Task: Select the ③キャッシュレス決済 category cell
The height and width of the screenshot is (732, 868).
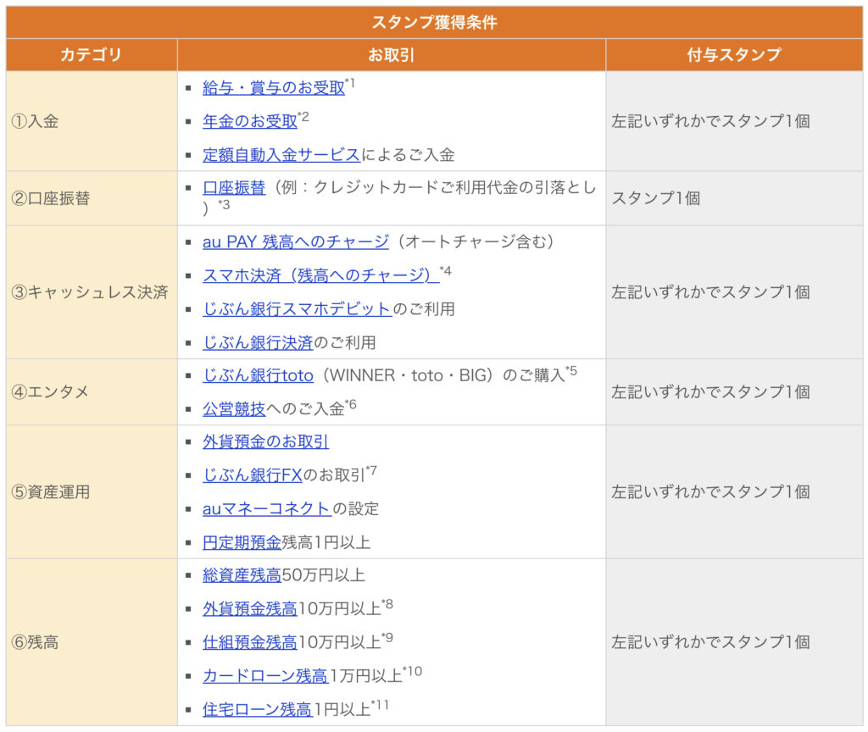Action: pyautogui.click(x=92, y=292)
